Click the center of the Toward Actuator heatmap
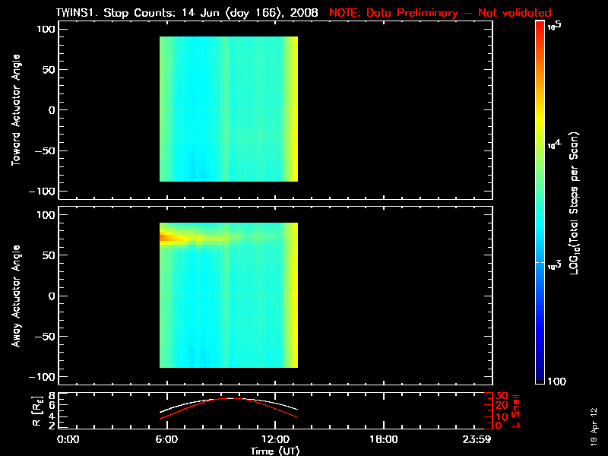 pyautogui.click(x=228, y=109)
